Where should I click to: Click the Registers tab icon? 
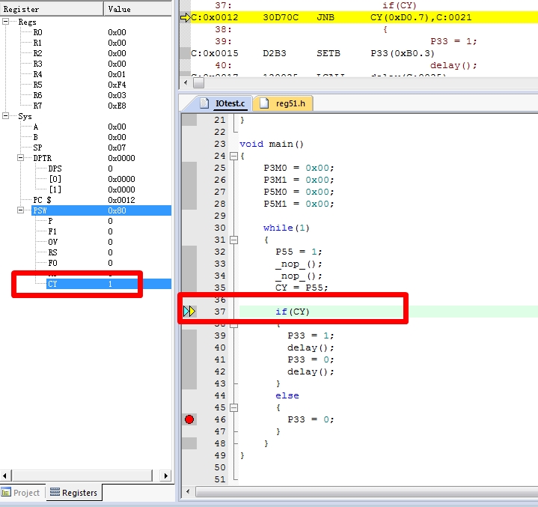pyautogui.click(x=55, y=492)
